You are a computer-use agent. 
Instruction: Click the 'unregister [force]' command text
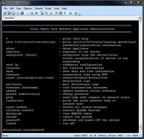tap(21, 55)
